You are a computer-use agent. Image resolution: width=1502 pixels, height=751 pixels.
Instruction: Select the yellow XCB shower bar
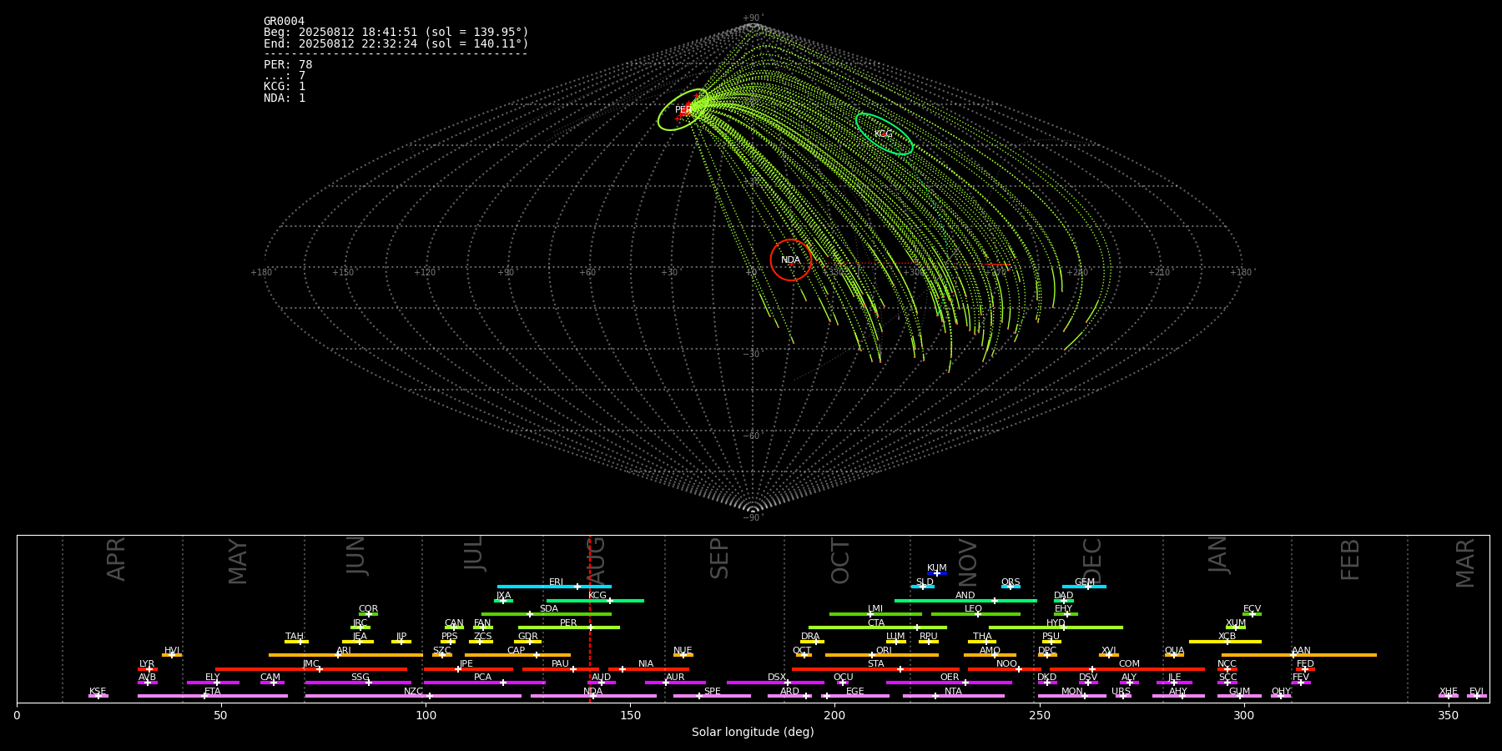[1225, 641]
